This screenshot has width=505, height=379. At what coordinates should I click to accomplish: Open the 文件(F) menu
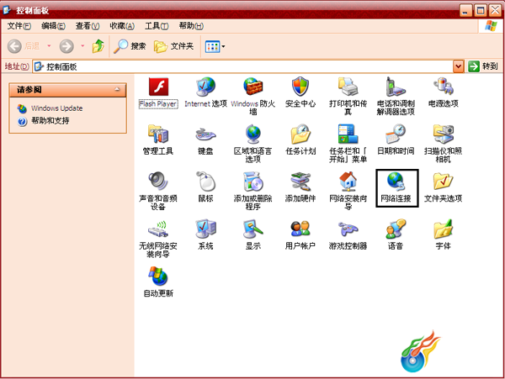[x=19, y=26]
